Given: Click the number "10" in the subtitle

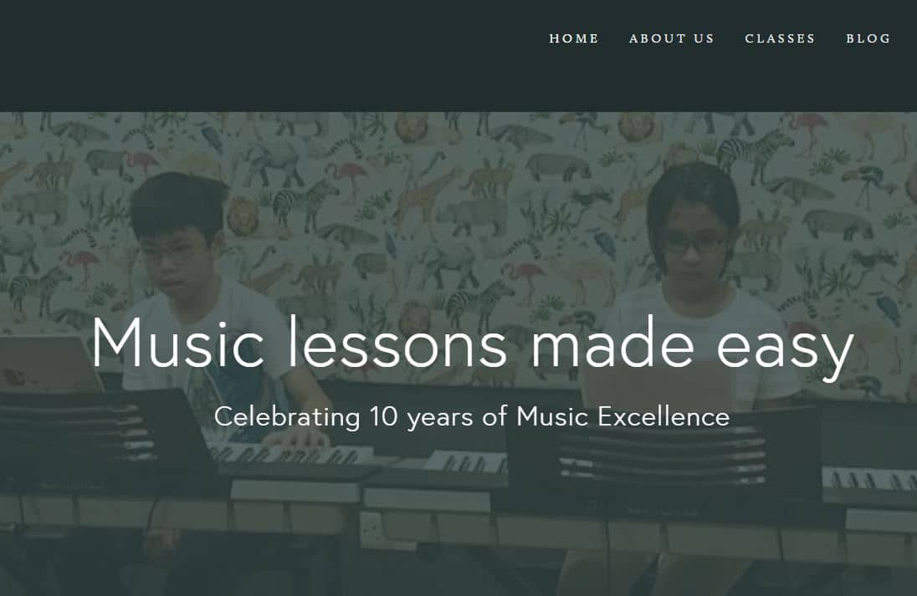Looking at the screenshot, I should [384, 416].
